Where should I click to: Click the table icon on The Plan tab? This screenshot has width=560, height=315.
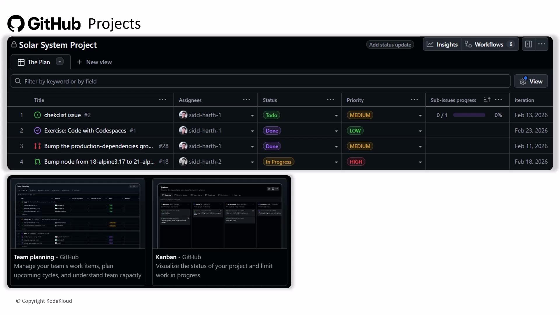(x=21, y=62)
